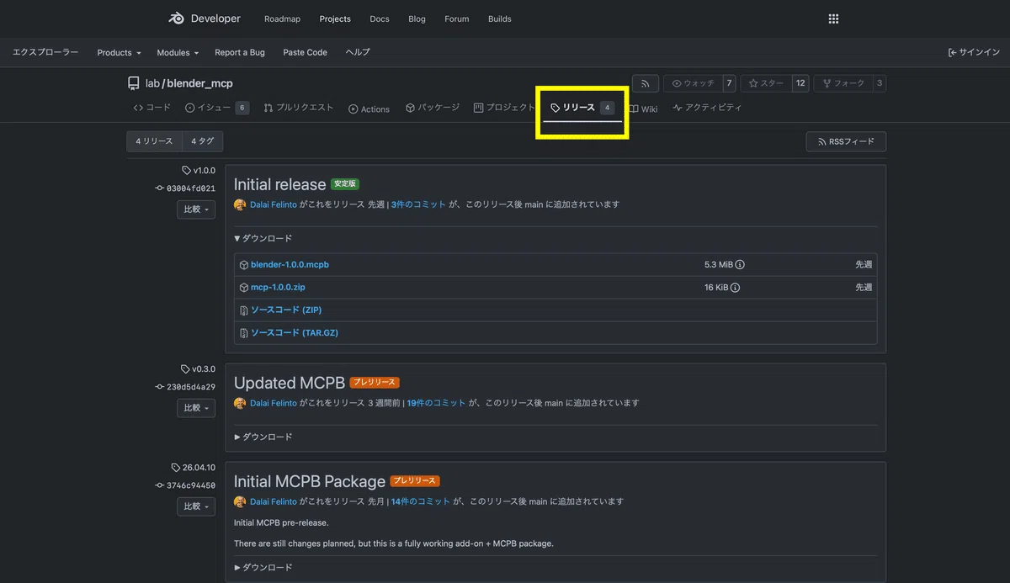
Task: Open the プロジェクト tab
Action: [x=504, y=108]
